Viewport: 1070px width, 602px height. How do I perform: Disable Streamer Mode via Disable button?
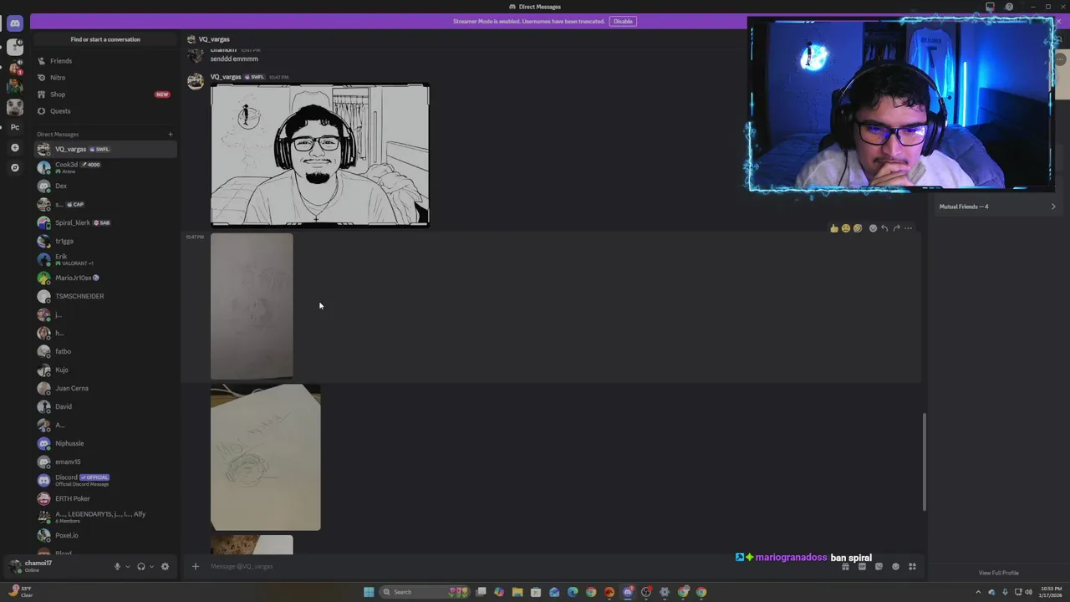[x=623, y=21]
